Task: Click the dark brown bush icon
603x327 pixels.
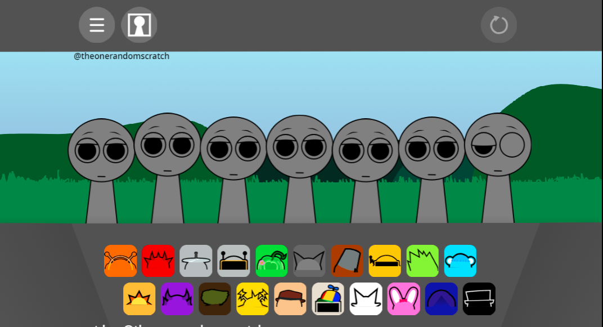Action: tap(215, 299)
